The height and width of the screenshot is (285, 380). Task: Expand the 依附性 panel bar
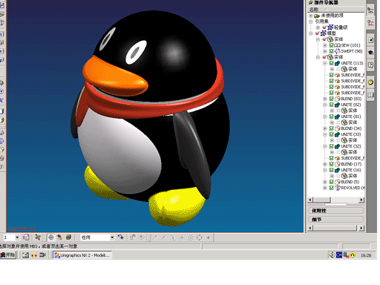(x=336, y=211)
